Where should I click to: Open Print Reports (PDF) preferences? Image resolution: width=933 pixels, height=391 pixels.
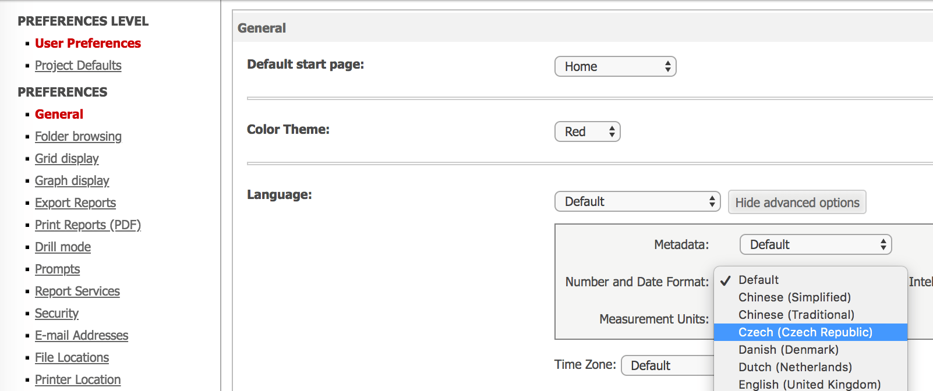88,225
